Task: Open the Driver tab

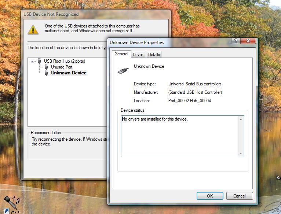Action: (x=138, y=55)
